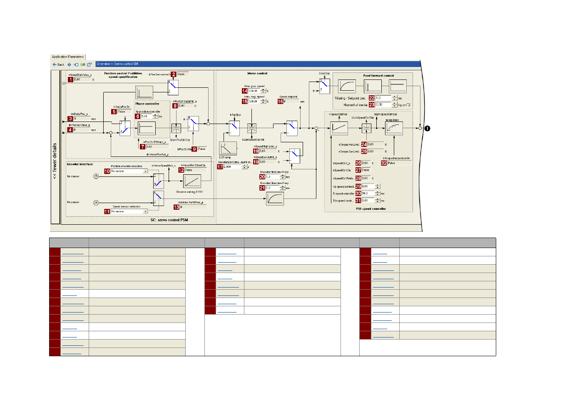This screenshot has height=397, width=562.
Task: Click Deceleration time quick stop stepper arrows
Action: 244,166
